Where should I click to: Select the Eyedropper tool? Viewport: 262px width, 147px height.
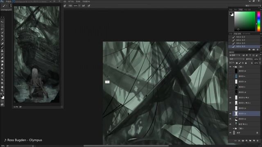point(2,40)
